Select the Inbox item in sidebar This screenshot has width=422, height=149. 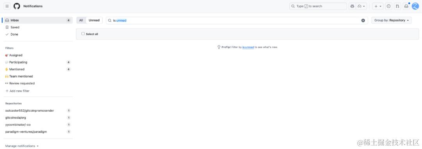38,20
